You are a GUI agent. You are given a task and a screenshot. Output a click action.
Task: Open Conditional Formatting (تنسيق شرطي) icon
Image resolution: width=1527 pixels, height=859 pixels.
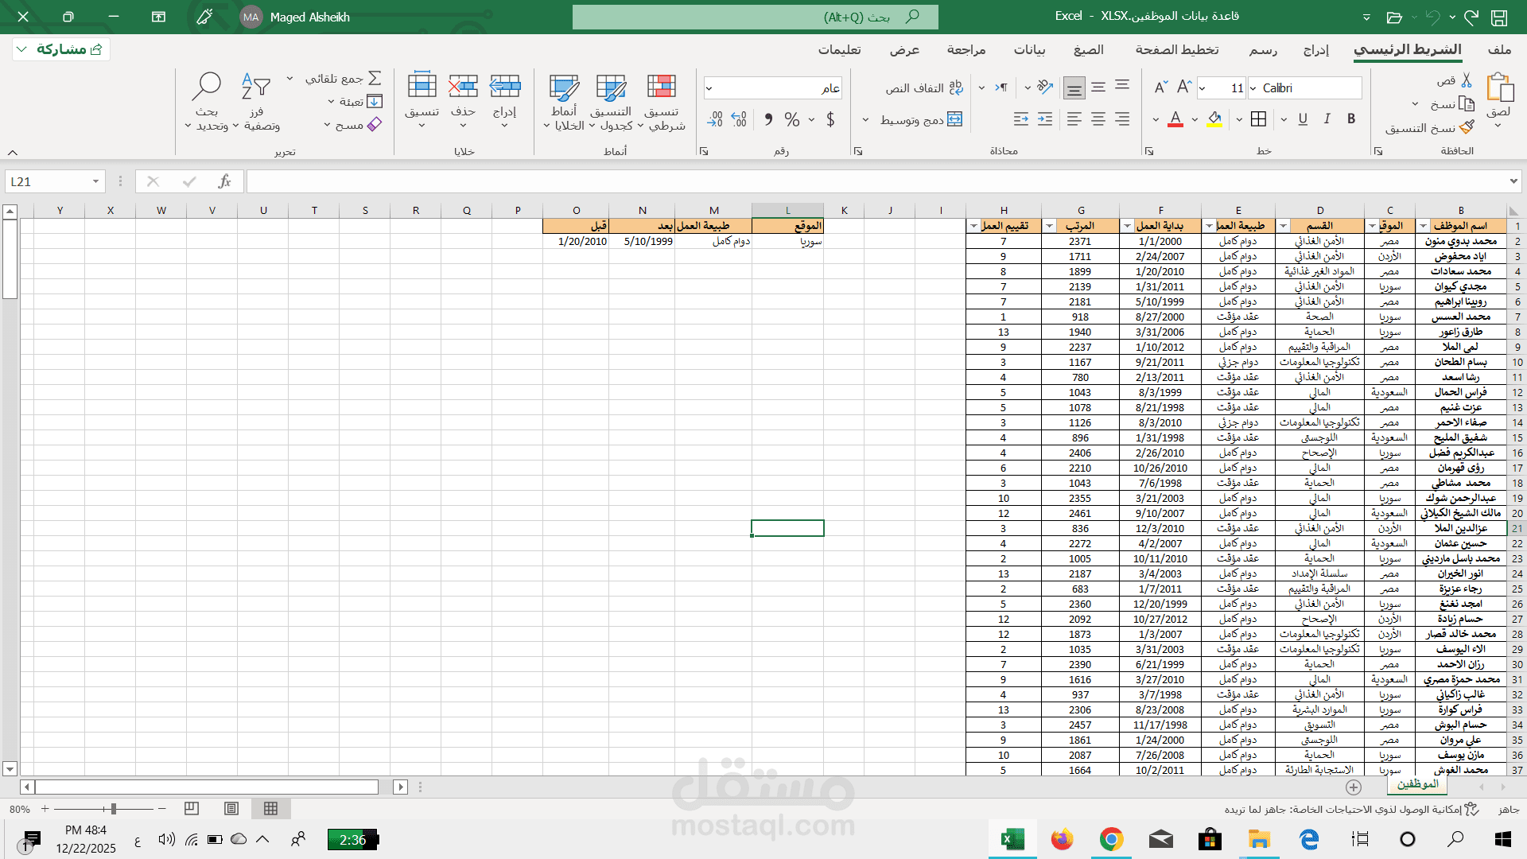[x=661, y=87]
